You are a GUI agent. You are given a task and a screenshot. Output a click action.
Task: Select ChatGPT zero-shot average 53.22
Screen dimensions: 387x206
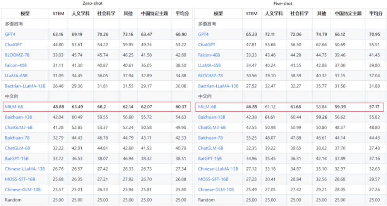(x=181, y=44)
